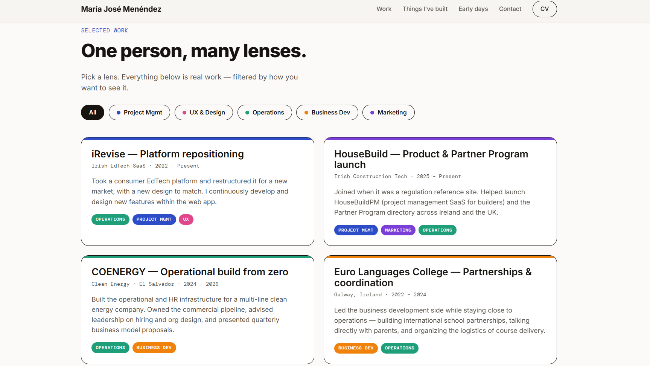This screenshot has height=366, width=650.
Task: Click the UX tag on the iRevise card
Action: coord(186,220)
